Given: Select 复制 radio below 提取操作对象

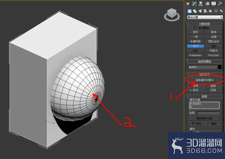Looking at the screenshot, I should (x=209, y=123).
